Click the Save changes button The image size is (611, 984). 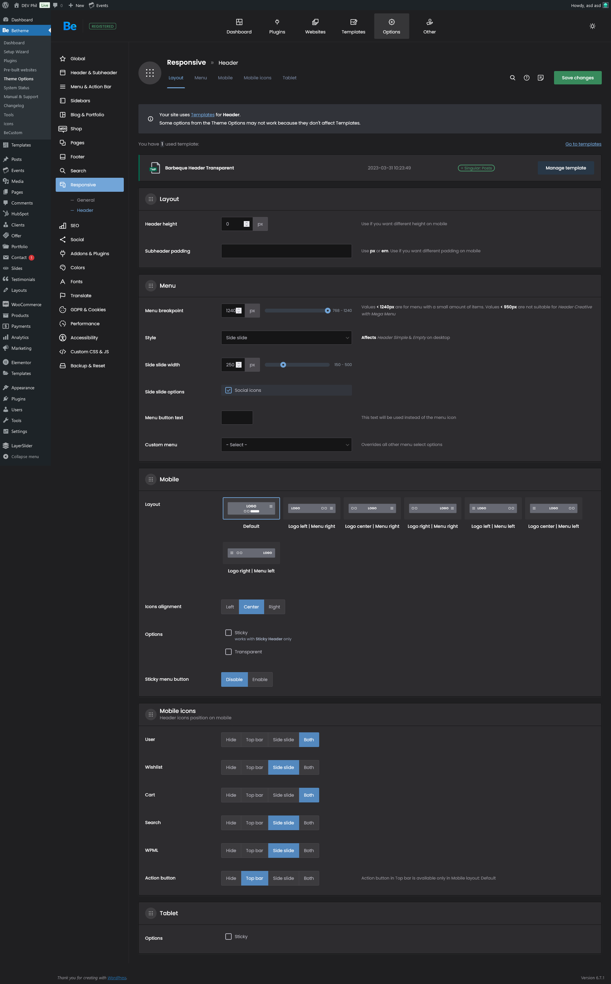pyautogui.click(x=578, y=78)
